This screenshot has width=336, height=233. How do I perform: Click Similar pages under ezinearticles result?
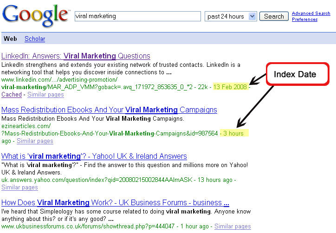coord(35,141)
